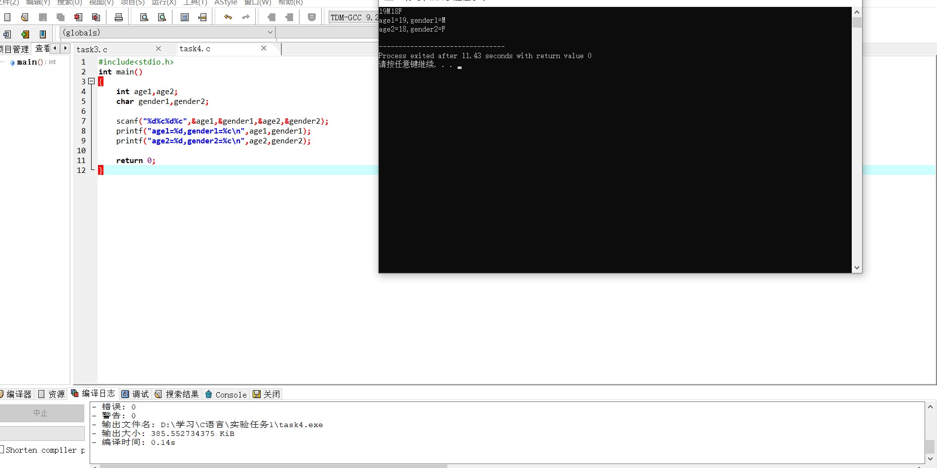Viewport: 937px width, 468px height.
Task: Click the 关闭 tab to close bottom panel
Action: [266, 394]
